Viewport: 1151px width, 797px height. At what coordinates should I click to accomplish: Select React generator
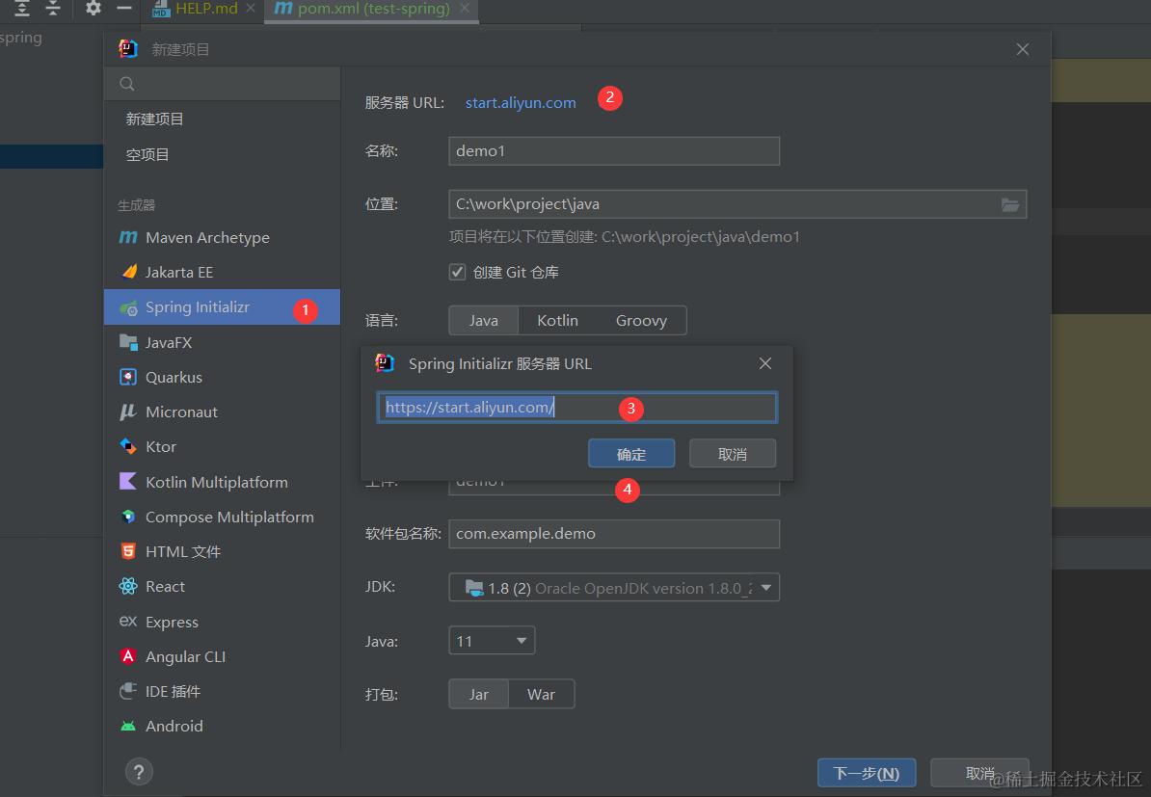click(222, 586)
